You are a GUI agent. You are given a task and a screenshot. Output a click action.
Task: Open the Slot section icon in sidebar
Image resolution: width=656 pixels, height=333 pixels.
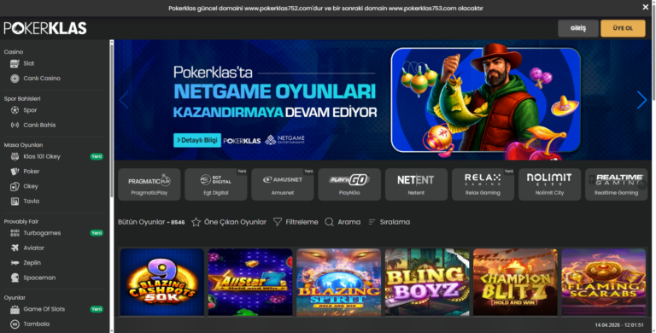pos(15,63)
